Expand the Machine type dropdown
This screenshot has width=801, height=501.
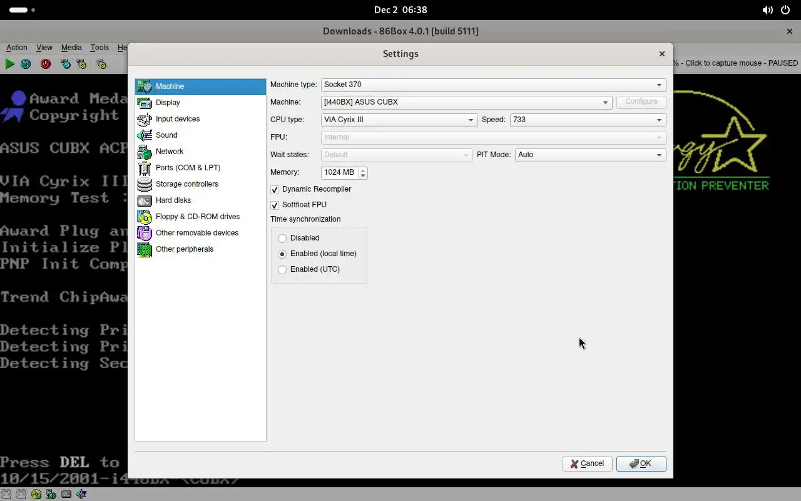(x=493, y=85)
